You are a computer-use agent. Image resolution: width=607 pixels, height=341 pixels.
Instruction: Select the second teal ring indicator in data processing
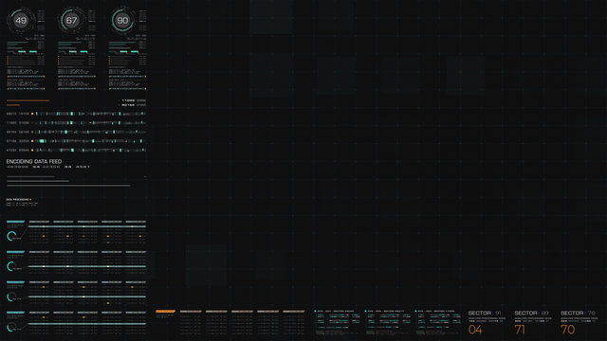pyautogui.click(x=11, y=266)
